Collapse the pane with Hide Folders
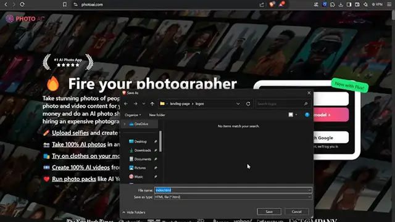The height and width of the screenshot is (222, 395). click(x=134, y=212)
